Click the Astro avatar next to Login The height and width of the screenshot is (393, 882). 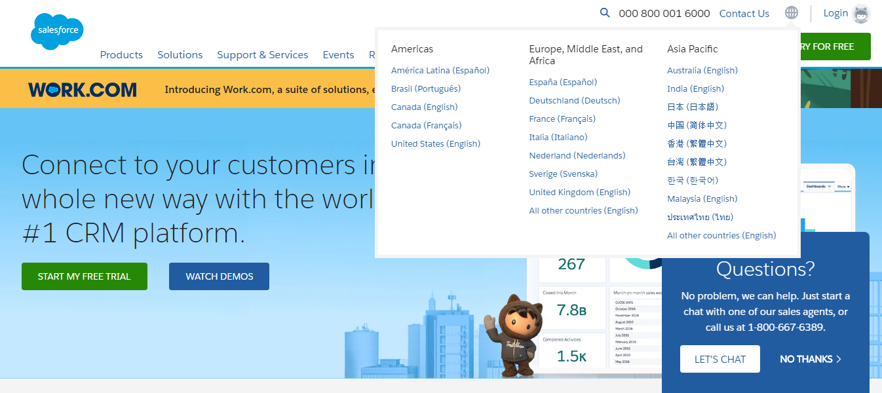click(x=861, y=14)
